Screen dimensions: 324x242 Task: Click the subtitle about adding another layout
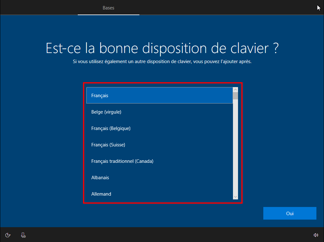click(162, 62)
